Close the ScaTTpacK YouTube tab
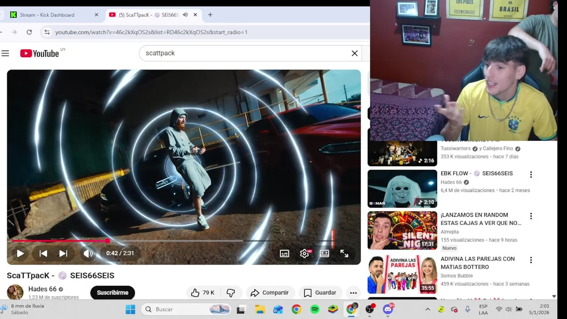 195,15
